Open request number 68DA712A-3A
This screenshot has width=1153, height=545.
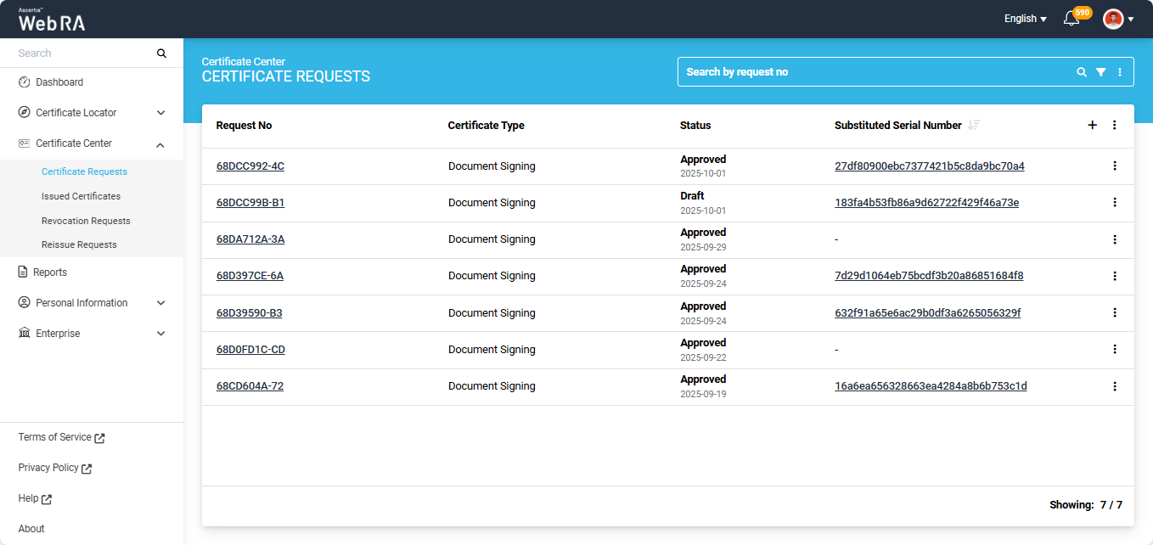coord(250,239)
